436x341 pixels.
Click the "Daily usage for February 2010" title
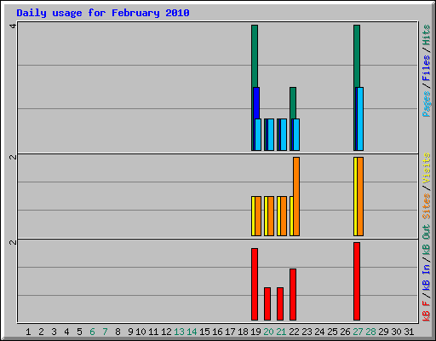(x=103, y=13)
